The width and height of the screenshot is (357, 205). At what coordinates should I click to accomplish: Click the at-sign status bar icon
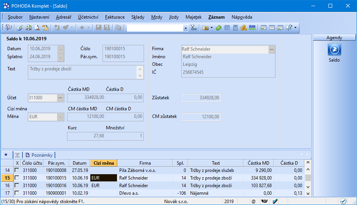pyautogui.click(x=253, y=201)
